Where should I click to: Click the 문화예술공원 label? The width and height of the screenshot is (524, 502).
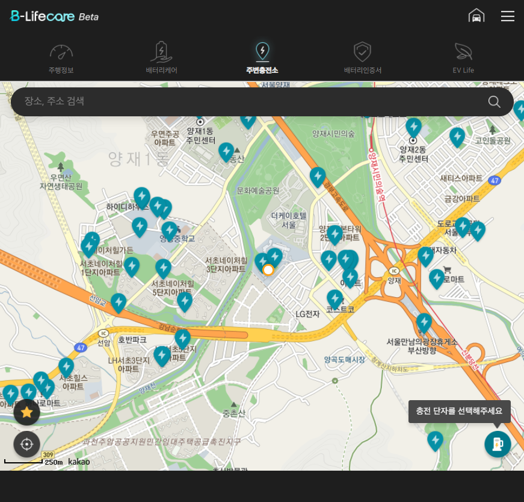[x=258, y=190]
